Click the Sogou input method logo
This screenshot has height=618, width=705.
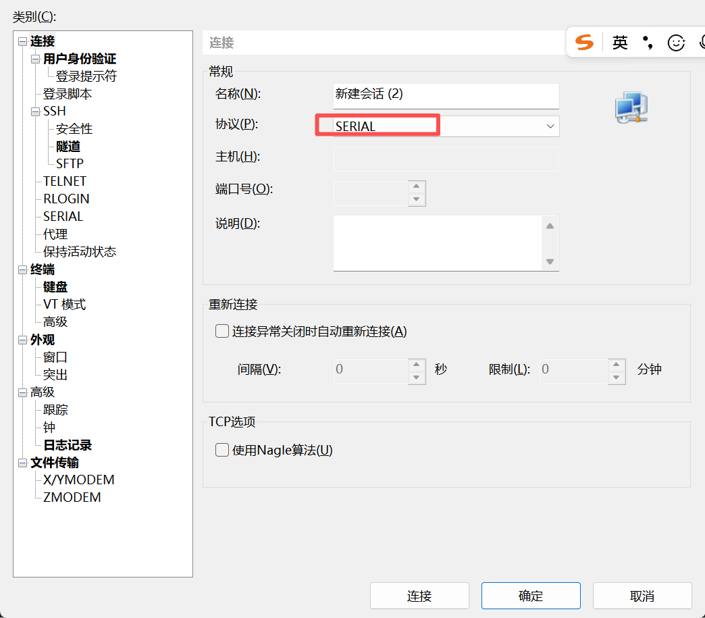(585, 43)
